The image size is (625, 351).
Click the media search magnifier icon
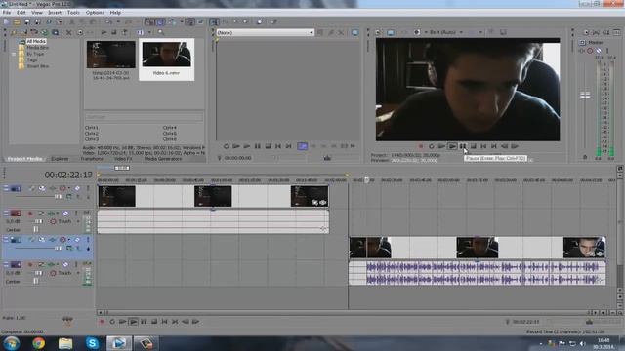pos(160,32)
